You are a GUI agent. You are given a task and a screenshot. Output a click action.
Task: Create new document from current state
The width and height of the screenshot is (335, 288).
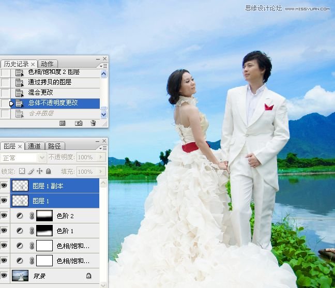pos(63,123)
